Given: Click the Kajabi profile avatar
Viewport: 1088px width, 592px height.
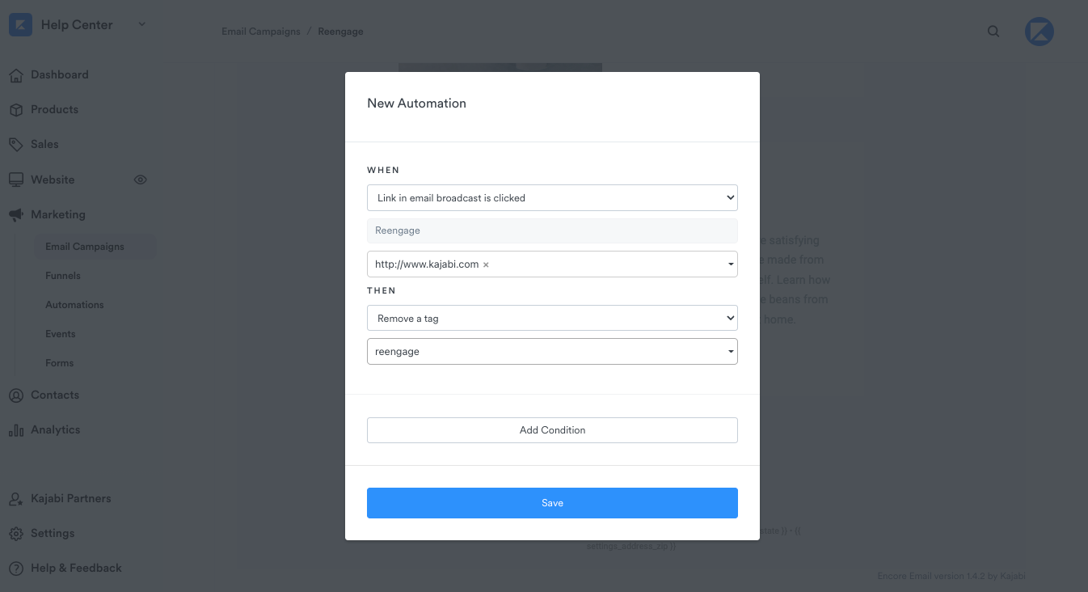Looking at the screenshot, I should pos(1039,32).
